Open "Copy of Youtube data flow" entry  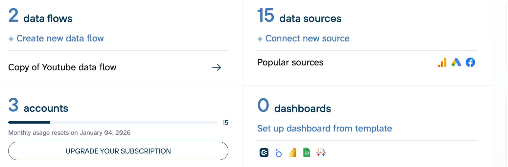click(x=62, y=67)
